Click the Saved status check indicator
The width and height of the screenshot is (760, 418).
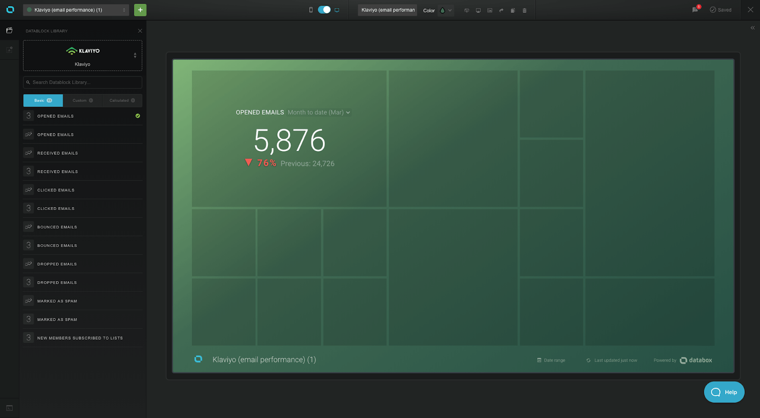[x=721, y=10]
